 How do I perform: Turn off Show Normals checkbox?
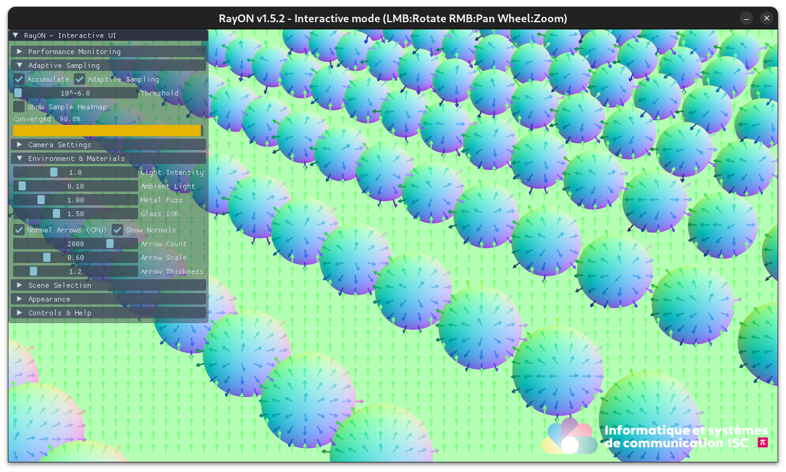pyautogui.click(x=118, y=230)
